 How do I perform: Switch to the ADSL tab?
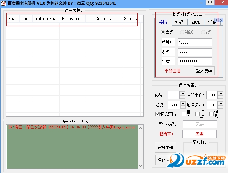click(196, 22)
